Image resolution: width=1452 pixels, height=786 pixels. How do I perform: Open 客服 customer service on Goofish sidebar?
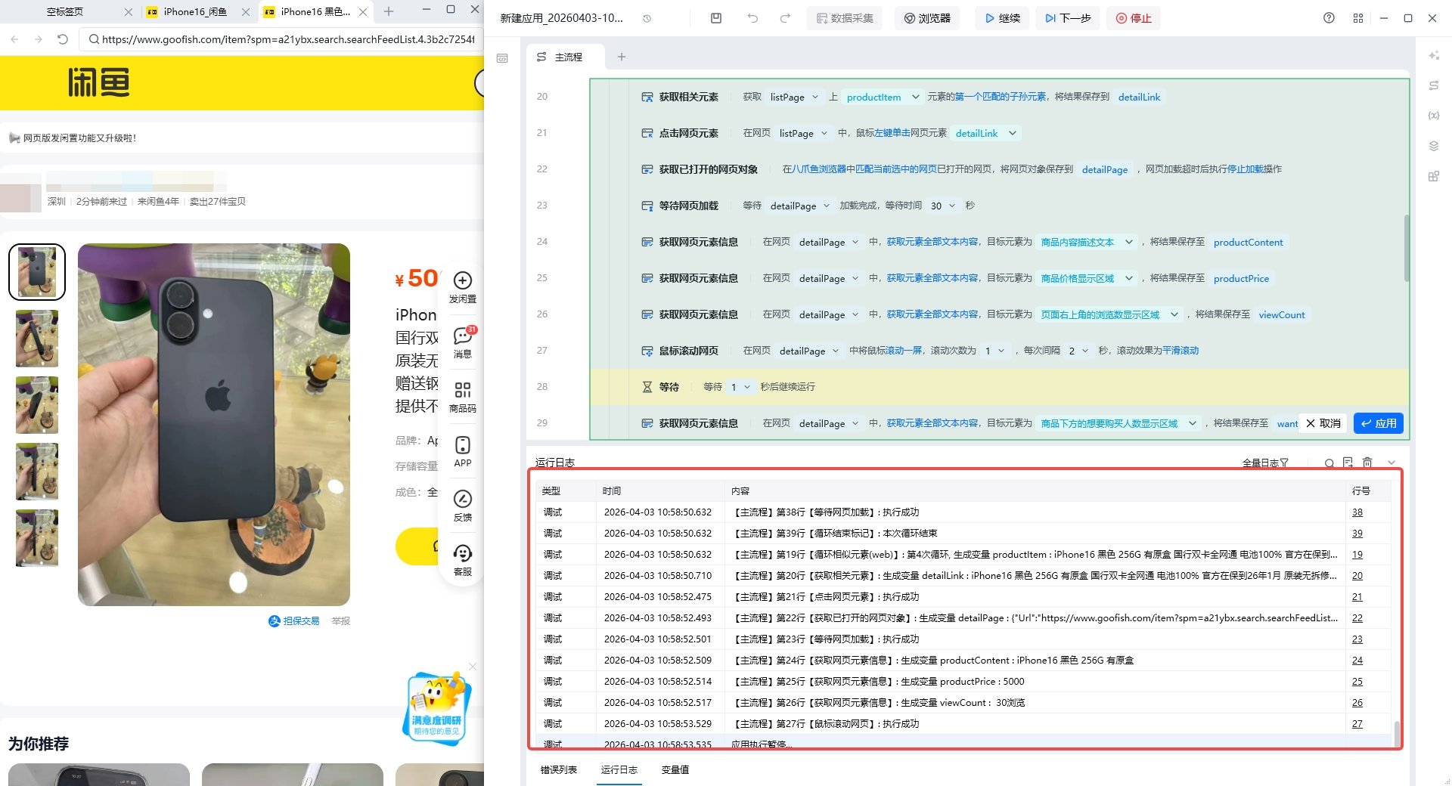[463, 560]
